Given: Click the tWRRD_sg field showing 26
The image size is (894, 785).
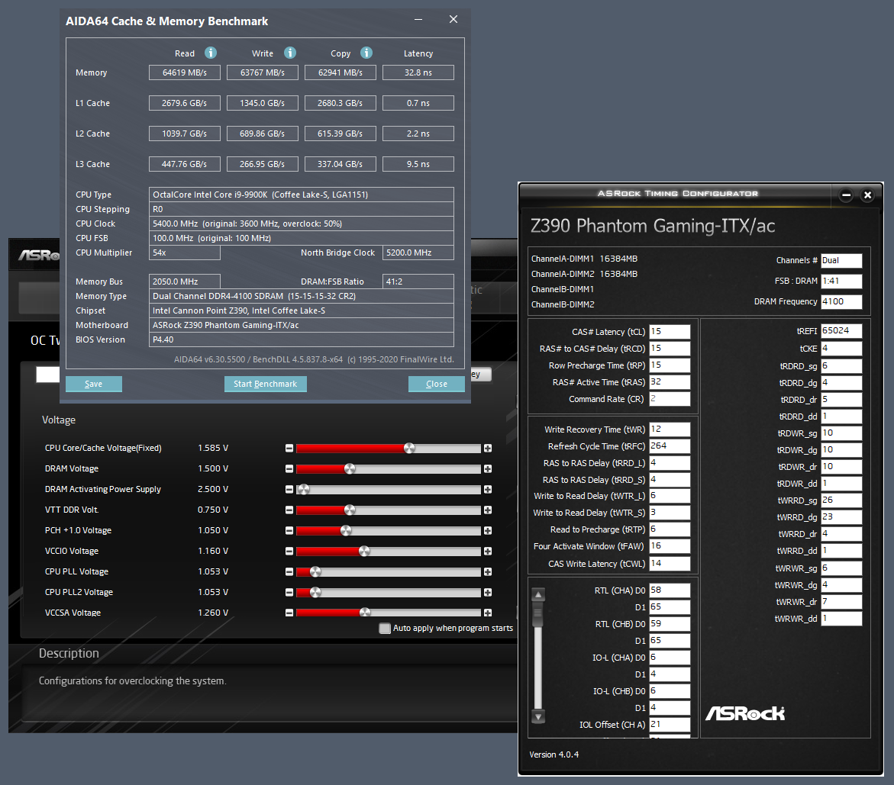Looking at the screenshot, I should point(841,500).
